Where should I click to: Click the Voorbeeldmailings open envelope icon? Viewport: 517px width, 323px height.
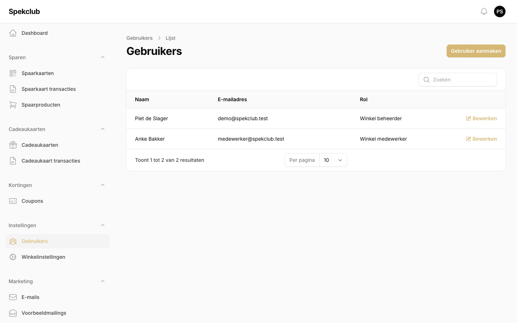[13, 313]
